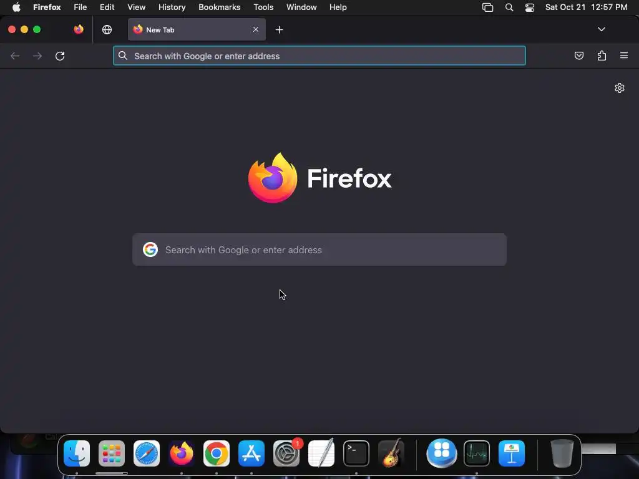Launch Keynote from the Dock
Viewport: 639px width, 479px height.
coord(512,453)
